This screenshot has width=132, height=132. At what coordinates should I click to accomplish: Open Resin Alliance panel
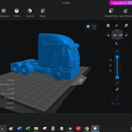click(125, 13)
